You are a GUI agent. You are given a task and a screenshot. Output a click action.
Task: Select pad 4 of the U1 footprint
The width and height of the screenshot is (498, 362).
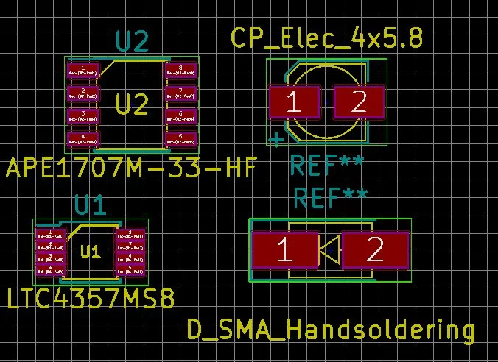pyautogui.click(x=51, y=270)
